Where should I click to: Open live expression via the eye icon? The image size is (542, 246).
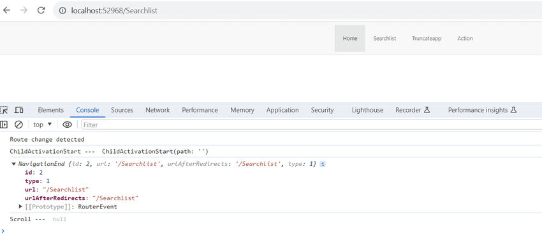(67, 125)
